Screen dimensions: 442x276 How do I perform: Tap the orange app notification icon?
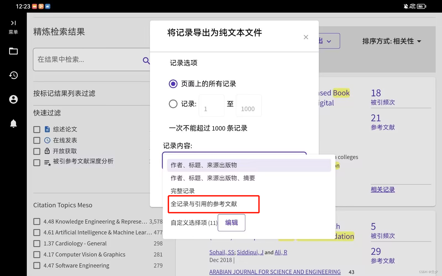35,6
